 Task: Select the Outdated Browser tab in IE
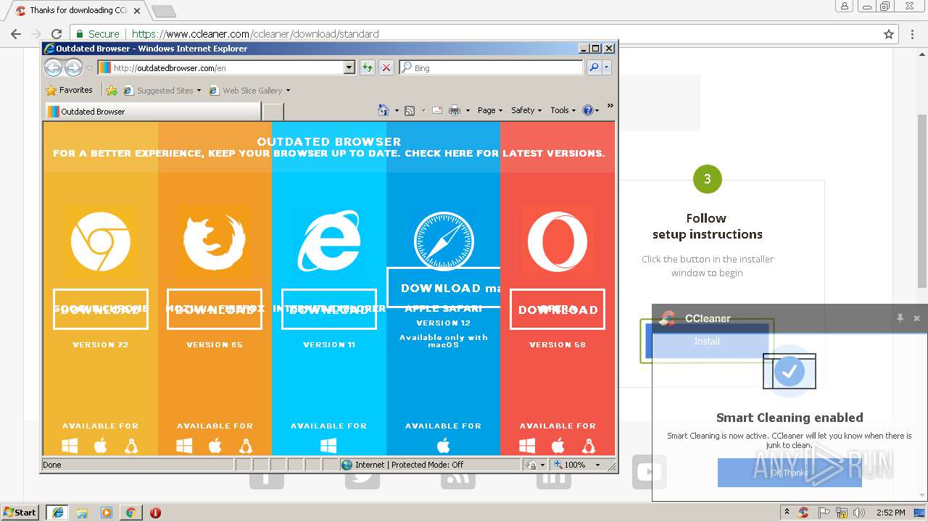(152, 112)
